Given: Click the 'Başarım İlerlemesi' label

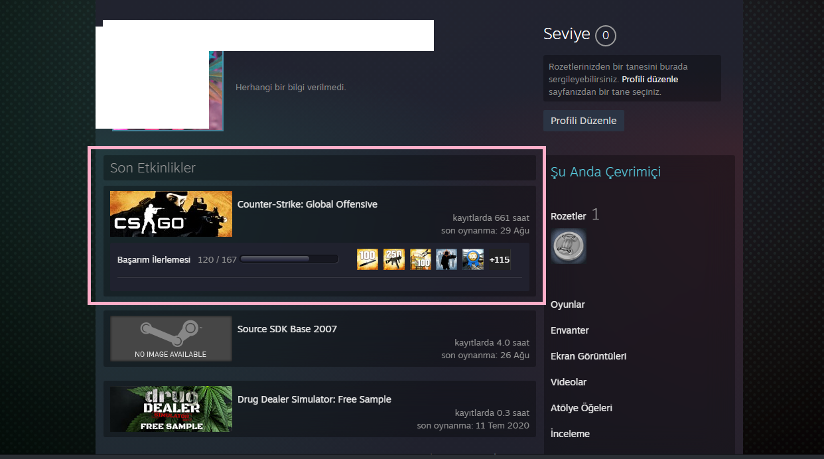Looking at the screenshot, I should pos(154,259).
